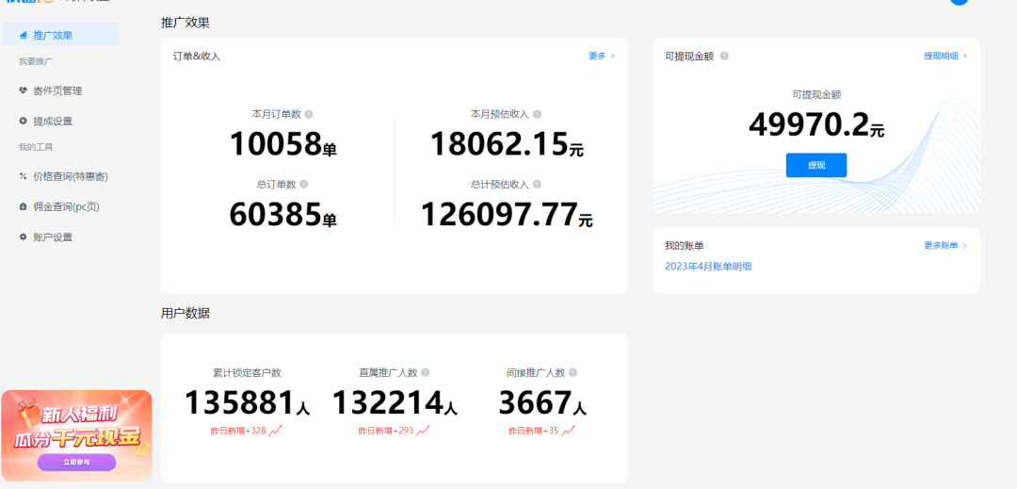The image size is (1017, 489).
Task: Click the 累计锁定客户数 label
Action: coord(247,373)
